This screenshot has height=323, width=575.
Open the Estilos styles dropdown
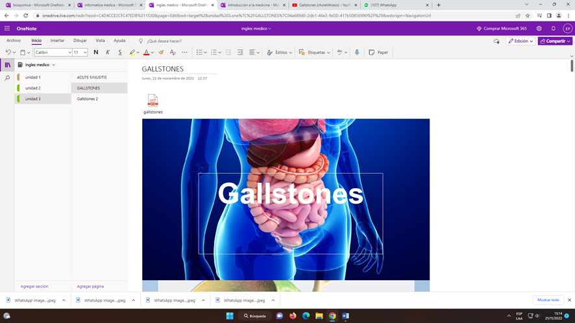coord(280,53)
